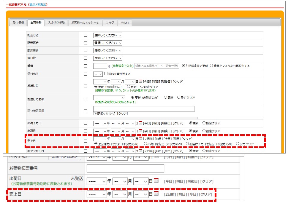Image resolution: width=288 pixels, height=203 pixels.
Task: Open calendar icon in お届け日 row
Action: click(141, 81)
